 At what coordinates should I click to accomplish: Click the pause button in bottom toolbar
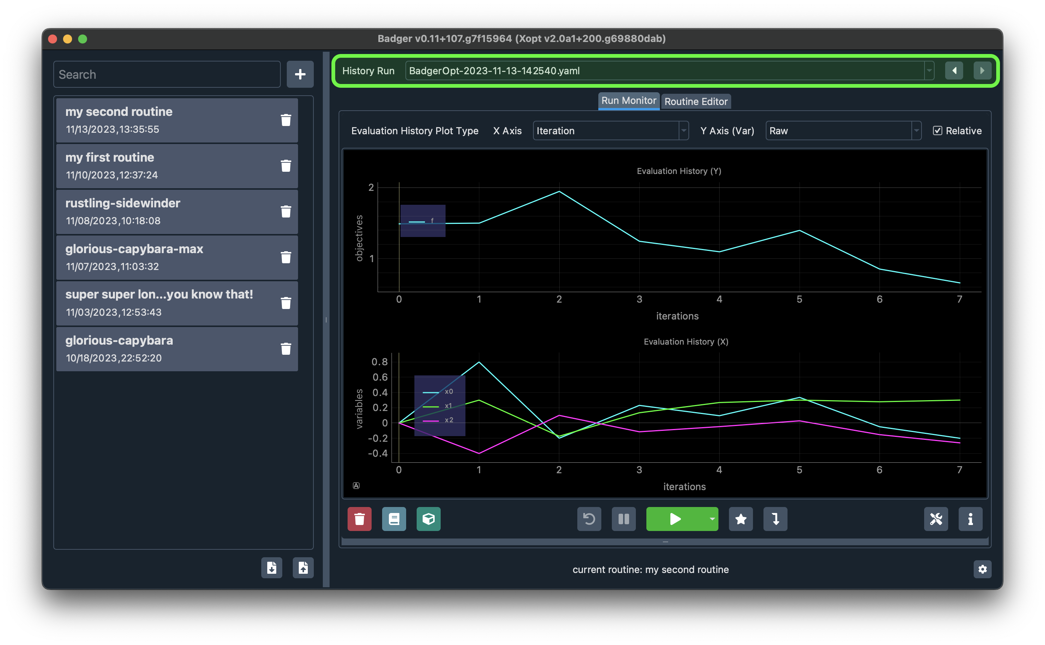click(x=624, y=518)
